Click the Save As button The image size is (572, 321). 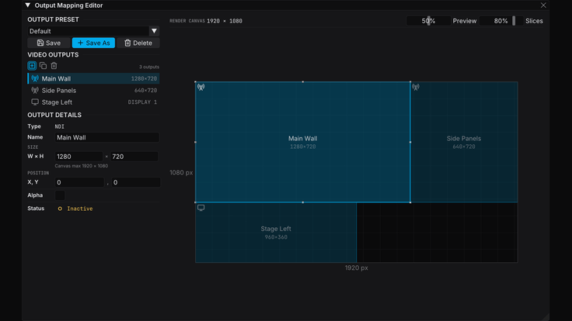93,43
